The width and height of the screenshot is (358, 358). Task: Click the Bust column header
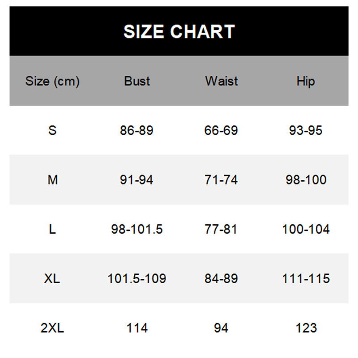coord(137,81)
